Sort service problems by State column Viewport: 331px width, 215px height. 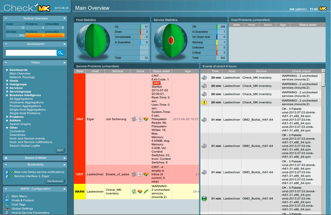coord(80,71)
